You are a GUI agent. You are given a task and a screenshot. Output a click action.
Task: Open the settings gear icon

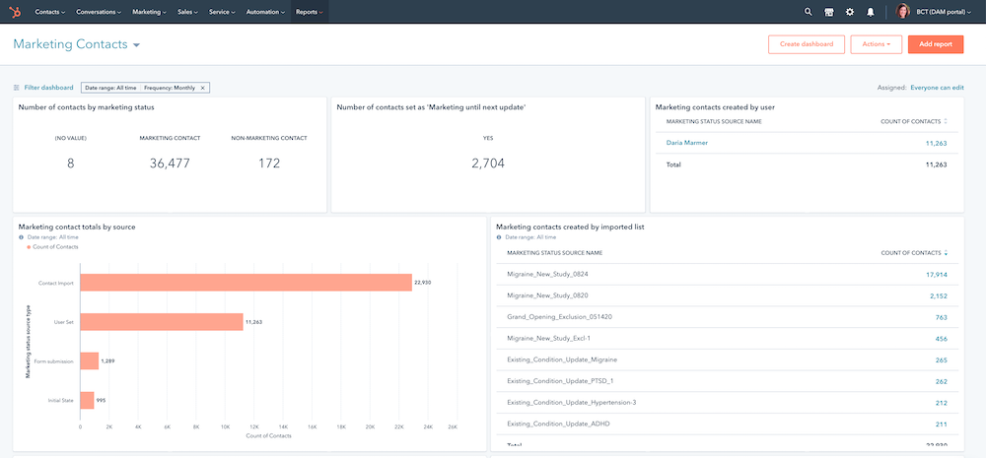(x=850, y=12)
